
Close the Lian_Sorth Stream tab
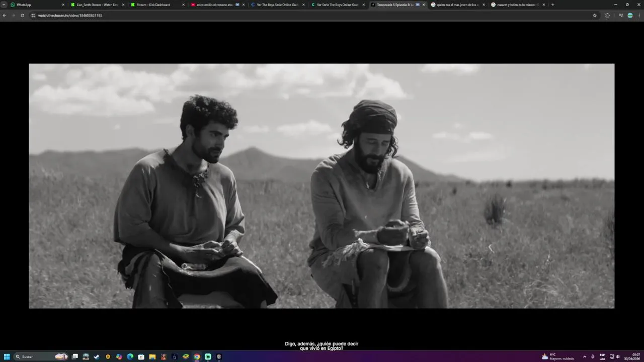[123, 5]
